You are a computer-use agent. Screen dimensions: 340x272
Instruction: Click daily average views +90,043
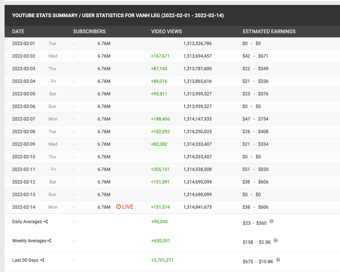click(x=159, y=222)
